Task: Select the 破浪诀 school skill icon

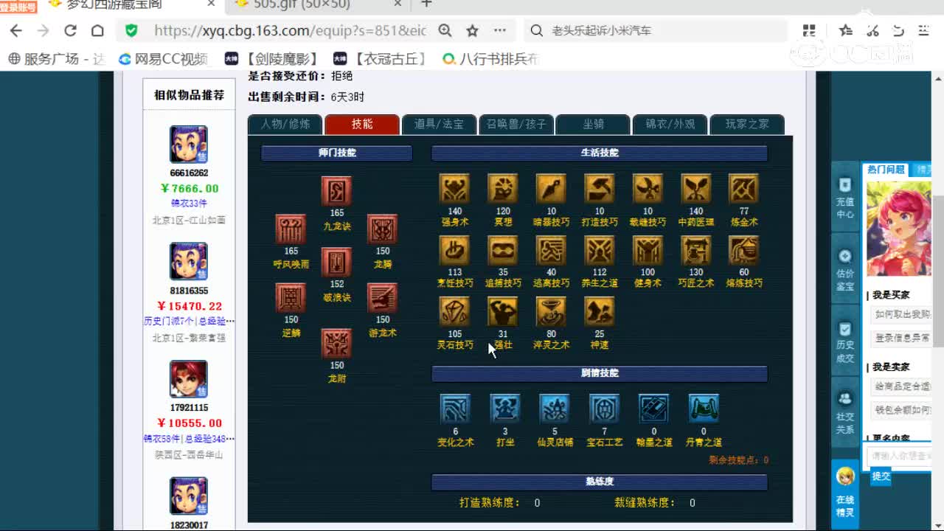Action: pyautogui.click(x=336, y=263)
